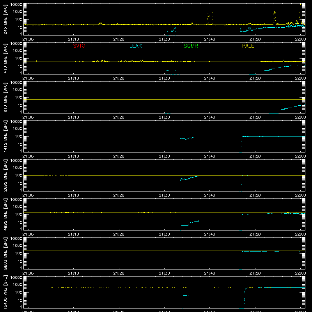The width and height of the screenshot is (312, 312).
Task: Click the 21:30 tick label under the 1415 MHz plot
Action: point(164,156)
